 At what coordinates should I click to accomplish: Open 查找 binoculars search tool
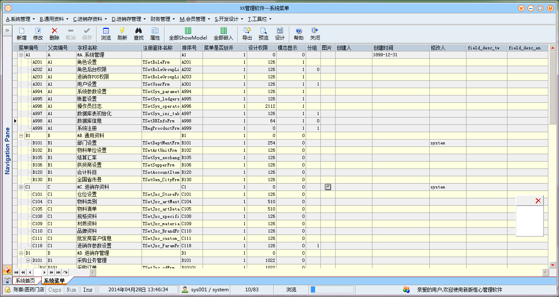[x=139, y=33]
